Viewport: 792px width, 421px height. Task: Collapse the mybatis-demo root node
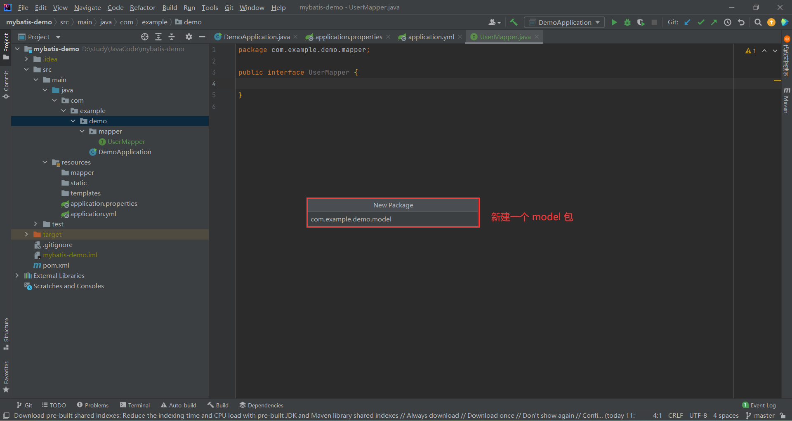point(17,49)
